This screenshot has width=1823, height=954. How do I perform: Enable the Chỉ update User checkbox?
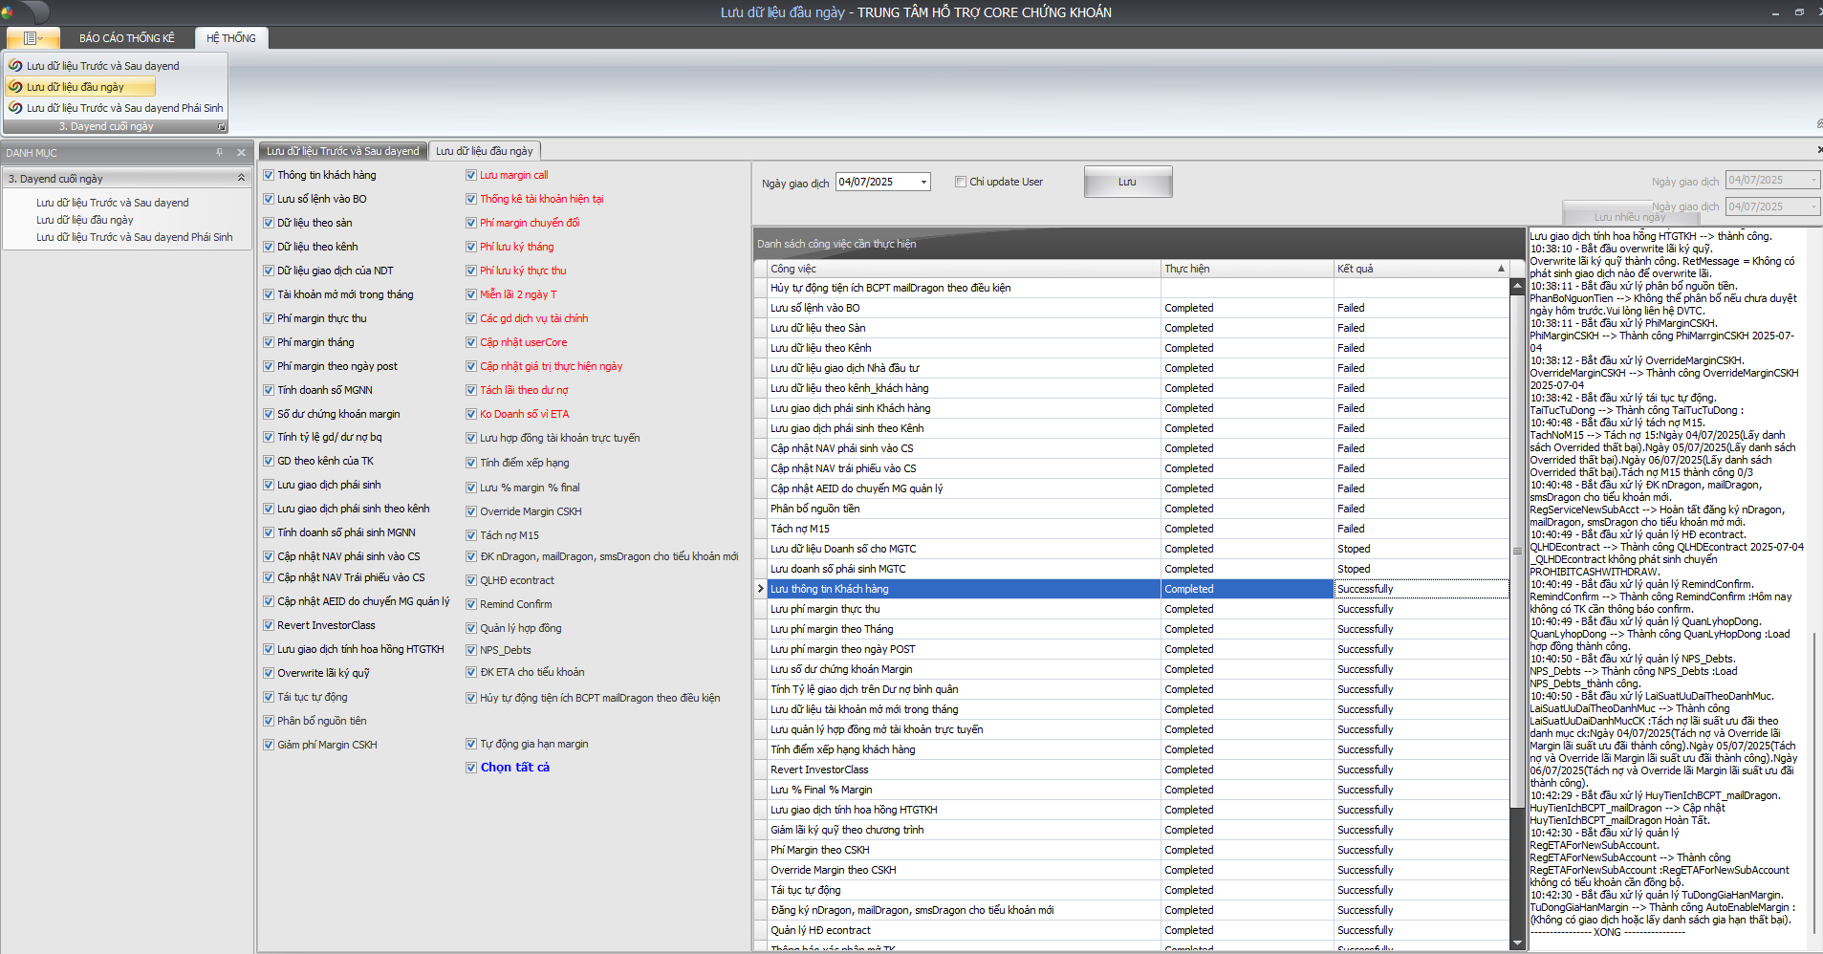pos(961,182)
